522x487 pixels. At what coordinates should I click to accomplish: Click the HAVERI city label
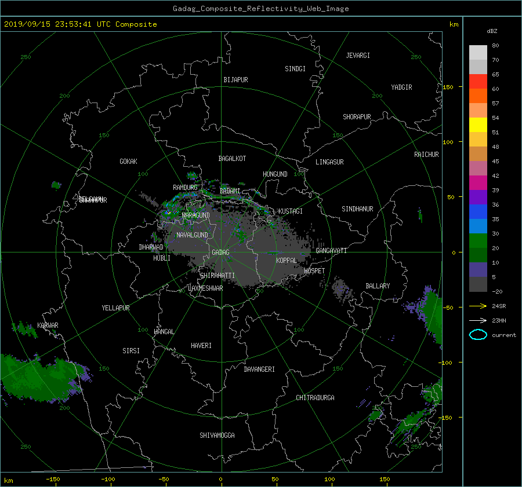pos(201,346)
